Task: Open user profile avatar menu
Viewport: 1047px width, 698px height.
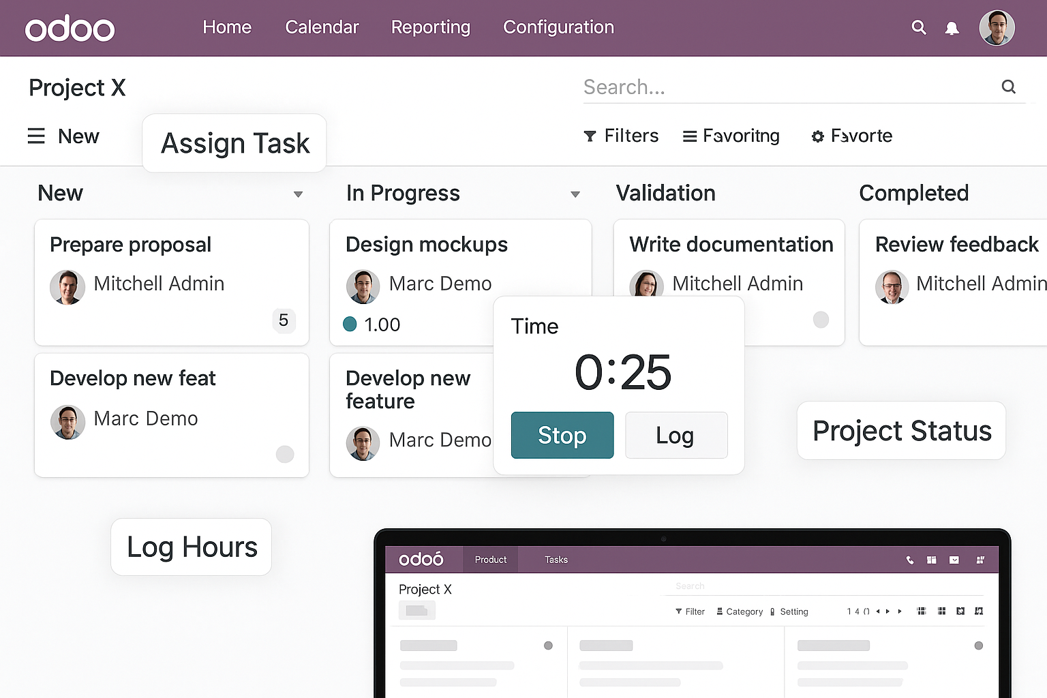Action: click(x=997, y=28)
